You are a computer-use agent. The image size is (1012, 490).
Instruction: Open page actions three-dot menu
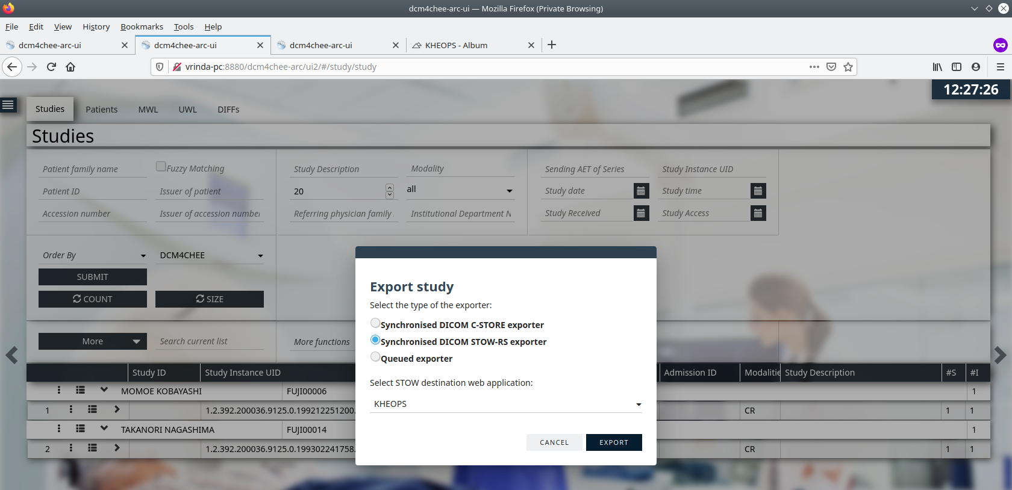click(814, 67)
